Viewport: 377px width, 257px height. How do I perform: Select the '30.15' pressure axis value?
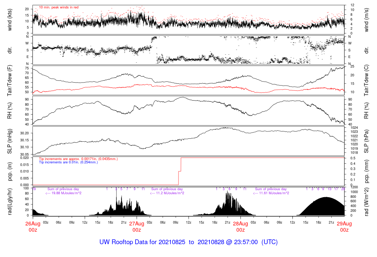[25, 140]
